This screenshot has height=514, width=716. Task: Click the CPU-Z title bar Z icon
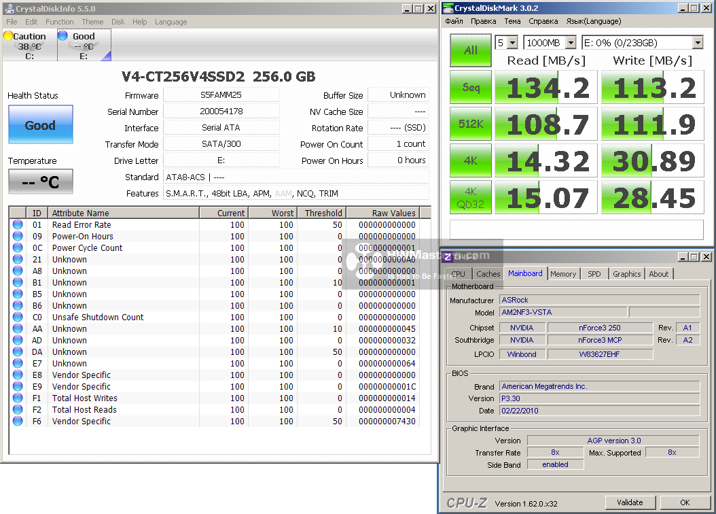[x=448, y=257]
